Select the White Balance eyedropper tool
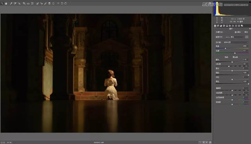The width and height of the screenshot is (251, 144). click(11, 3)
